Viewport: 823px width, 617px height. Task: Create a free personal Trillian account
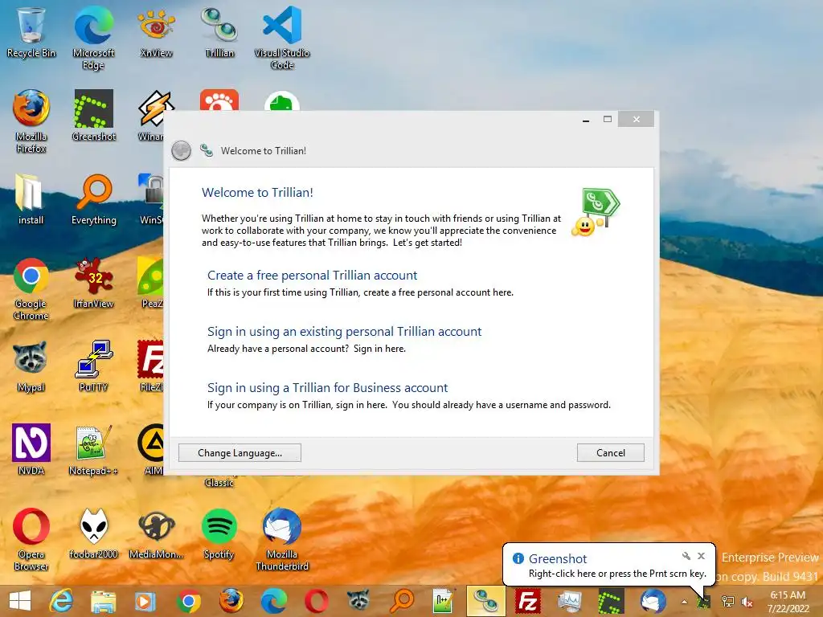point(313,275)
